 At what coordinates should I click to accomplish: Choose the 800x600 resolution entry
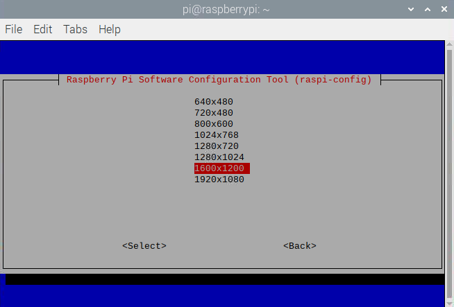214,124
